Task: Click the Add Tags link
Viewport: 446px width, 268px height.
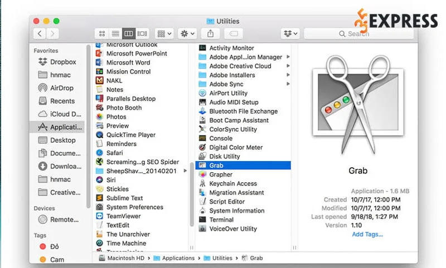Action: point(367,235)
